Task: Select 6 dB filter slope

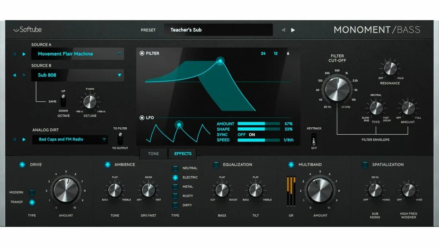Action: coord(288,53)
